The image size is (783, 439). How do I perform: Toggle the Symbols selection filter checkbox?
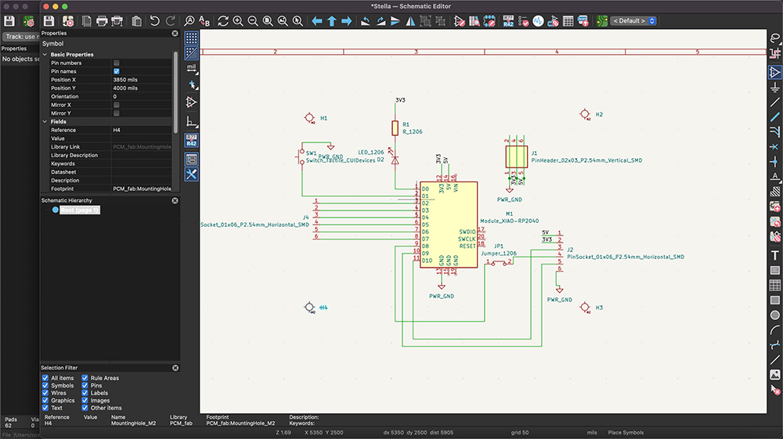[45, 386]
